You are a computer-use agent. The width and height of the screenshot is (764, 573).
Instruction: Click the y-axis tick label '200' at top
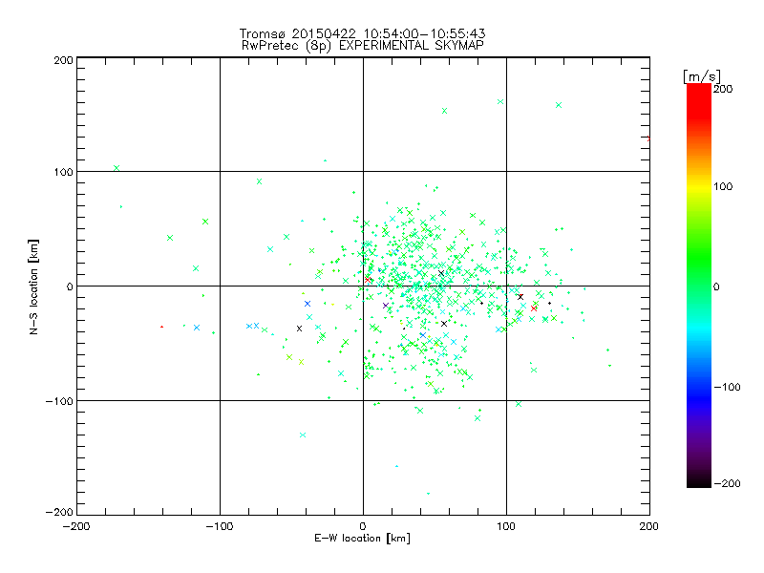pyautogui.click(x=63, y=60)
